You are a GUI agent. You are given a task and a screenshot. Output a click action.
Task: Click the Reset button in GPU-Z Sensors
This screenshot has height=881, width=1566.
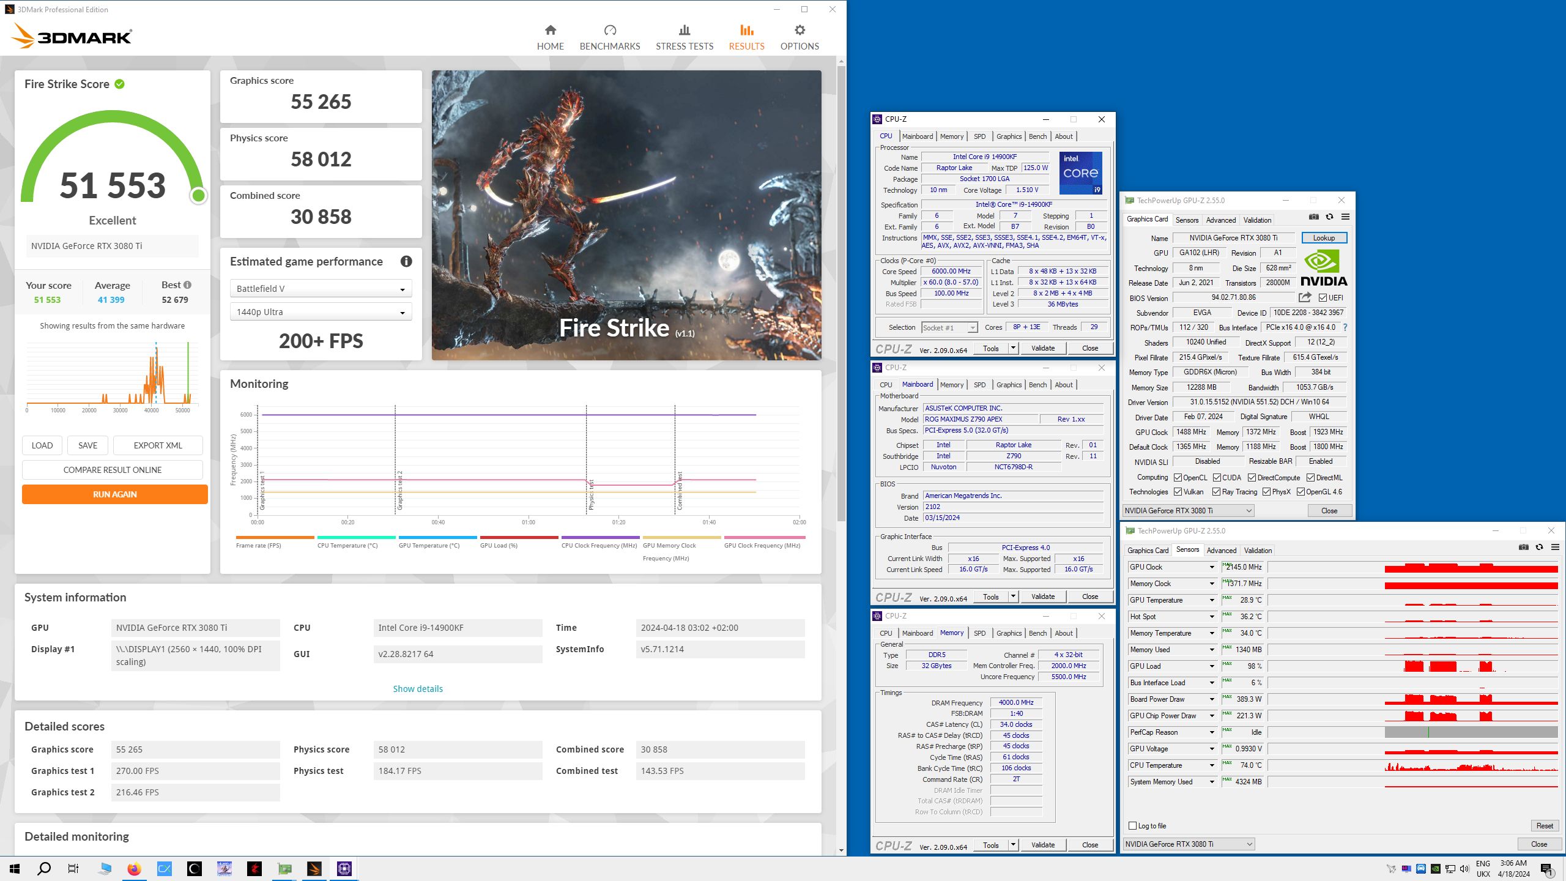click(1545, 826)
